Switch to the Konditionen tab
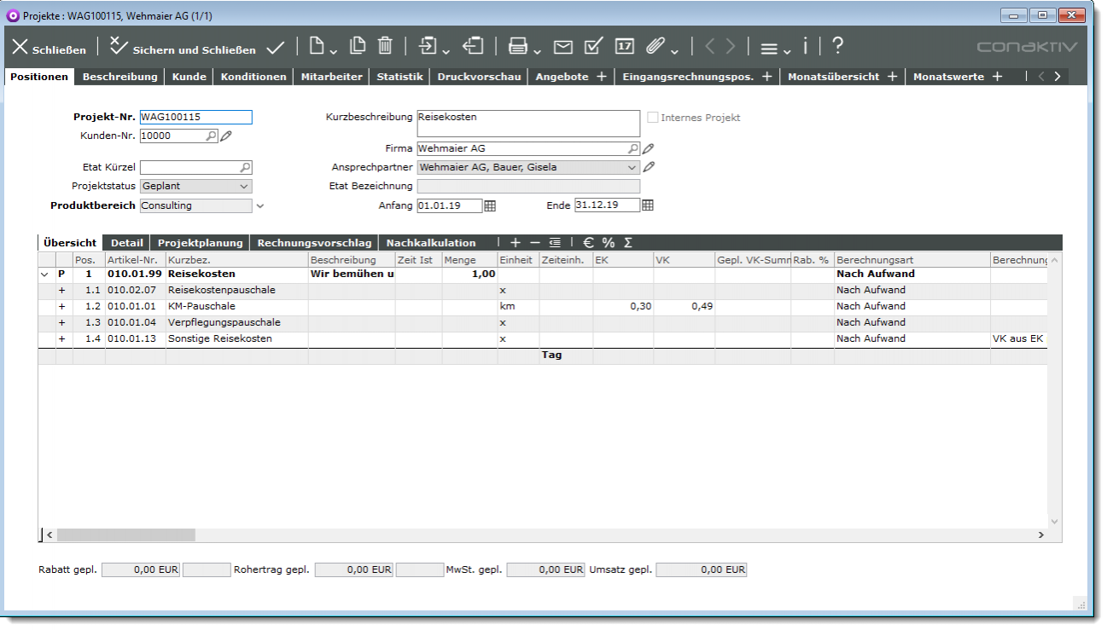 (253, 77)
